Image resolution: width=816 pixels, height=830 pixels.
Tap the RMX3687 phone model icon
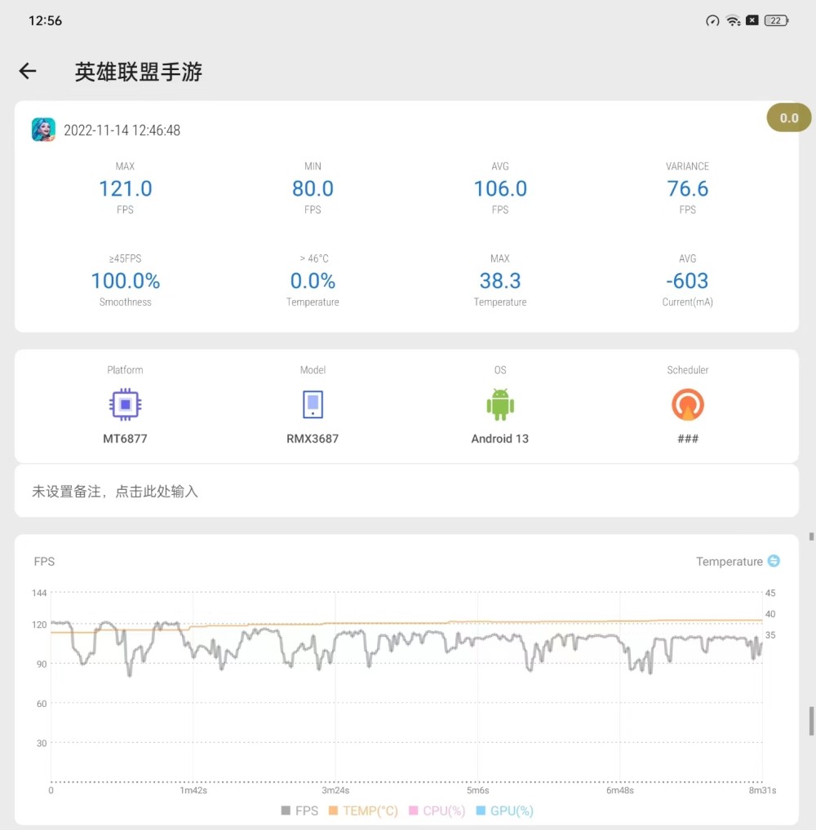(x=313, y=404)
